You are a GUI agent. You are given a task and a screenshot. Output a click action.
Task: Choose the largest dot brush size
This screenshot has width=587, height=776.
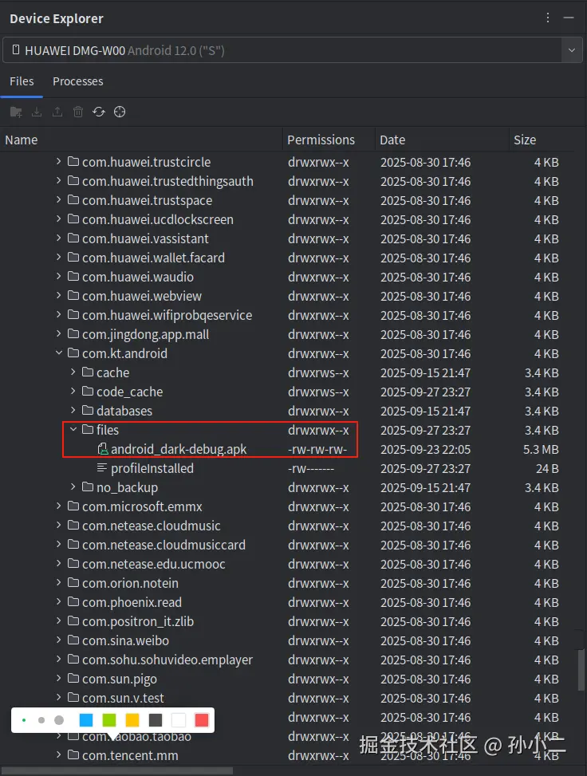59,720
